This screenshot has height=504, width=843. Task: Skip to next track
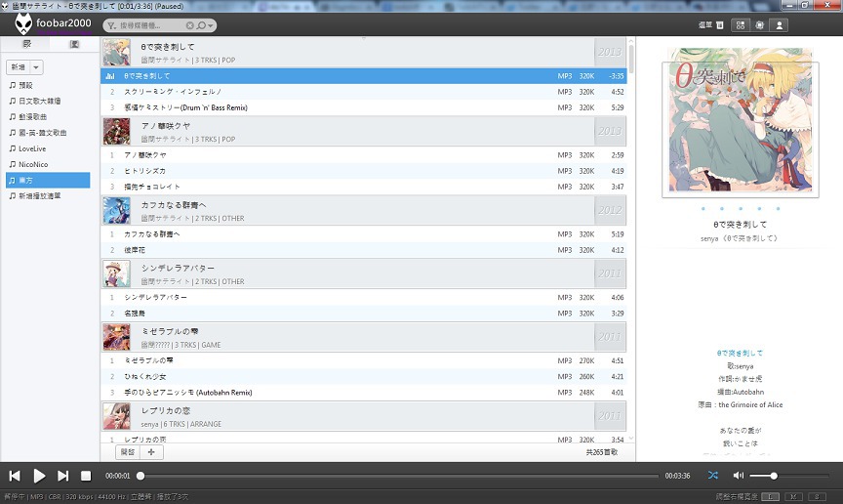[62, 476]
